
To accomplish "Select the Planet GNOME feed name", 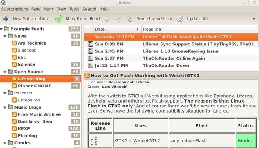I will (34, 86).
